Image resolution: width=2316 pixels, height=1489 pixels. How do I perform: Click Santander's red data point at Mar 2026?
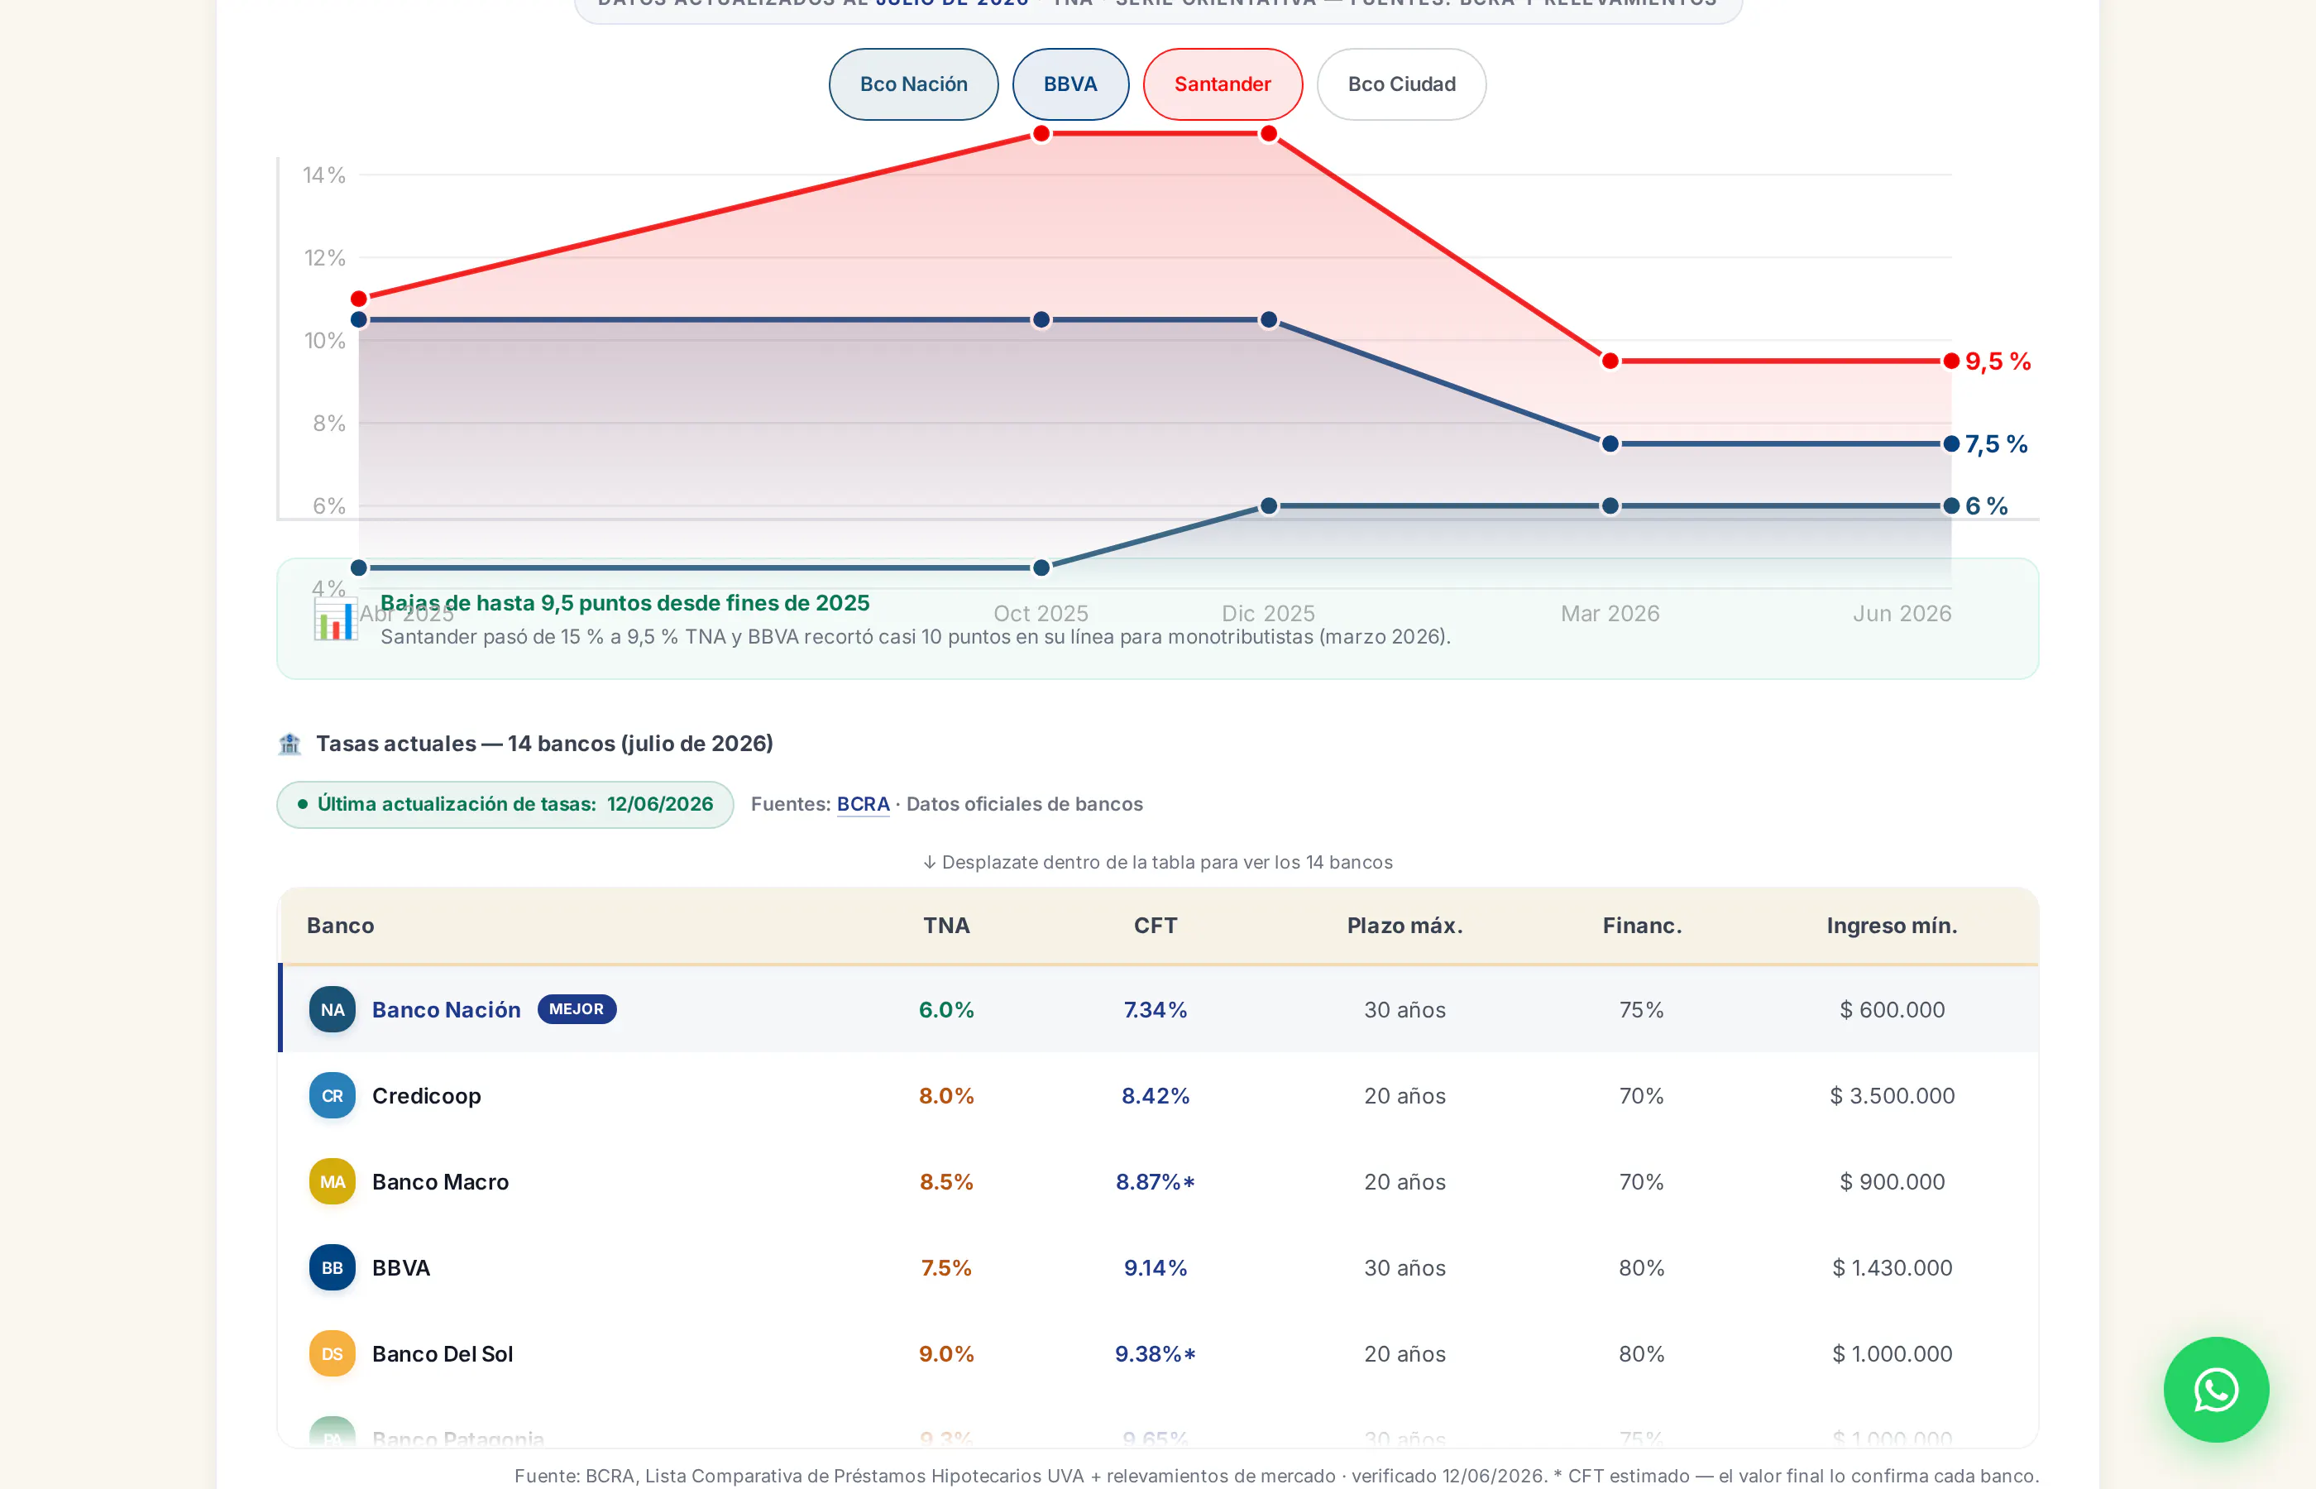click(x=1610, y=361)
